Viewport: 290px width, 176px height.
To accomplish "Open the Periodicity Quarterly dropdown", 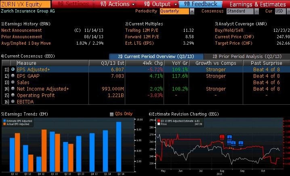I will coord(174,11).
